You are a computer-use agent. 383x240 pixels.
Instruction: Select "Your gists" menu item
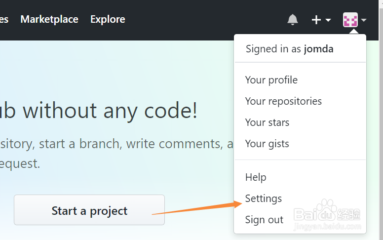[267, 144]
